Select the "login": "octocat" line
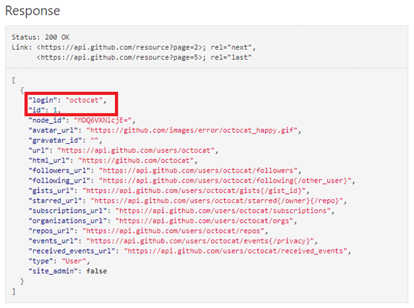Viewport: 414px width, 308px height. 68,100
